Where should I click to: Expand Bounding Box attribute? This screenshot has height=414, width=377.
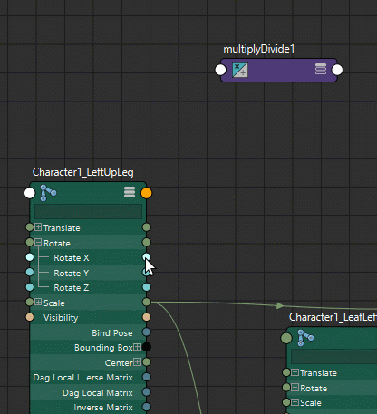pyautogui.click(x=138, y=347)
